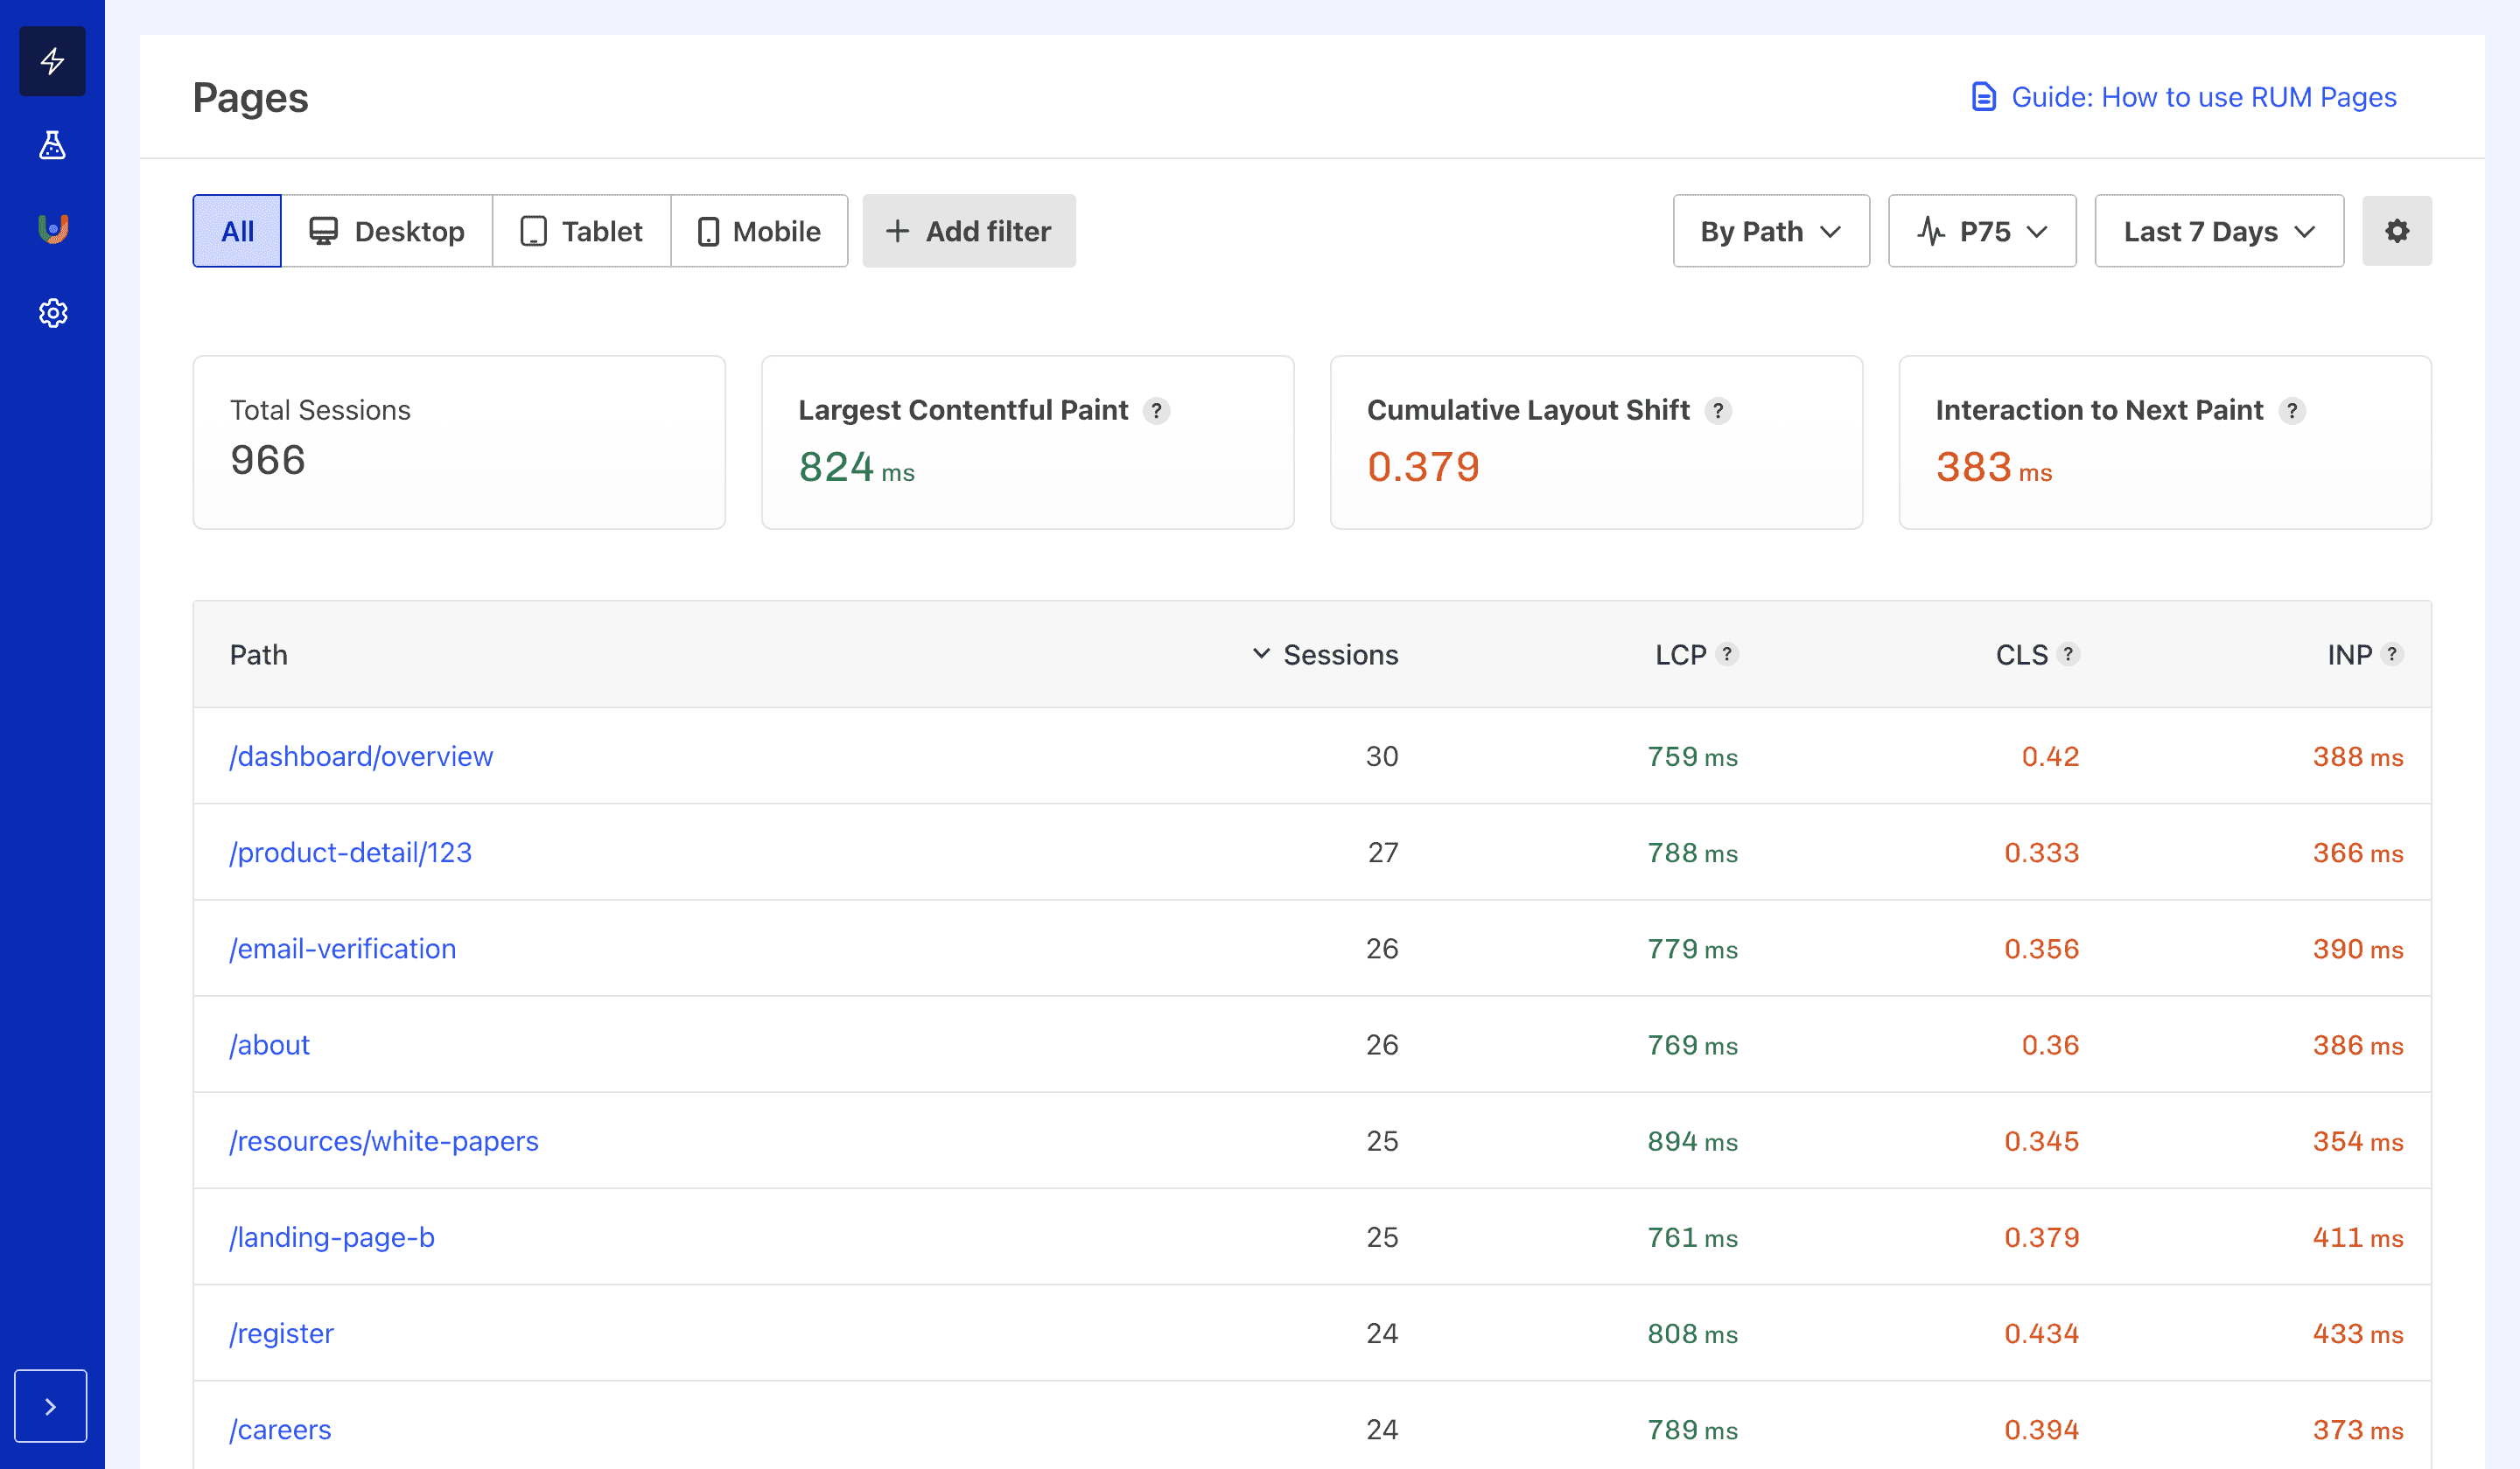The width and height of the screenshot is (2520, 1469).
Task: Click the lightning bolt sidebar icon
Action: pyautogui.click(x=52, y=61)
